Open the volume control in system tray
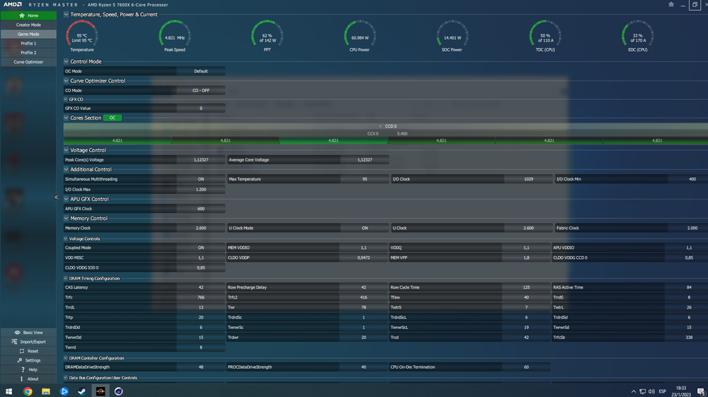Viewport: 708px width, 397px height. (651, 391)
